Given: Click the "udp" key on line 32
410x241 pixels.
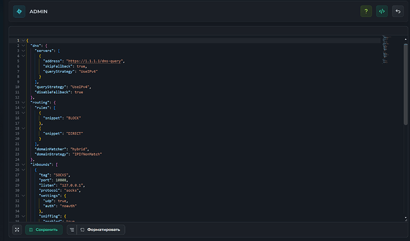Looking at the screenshot, I should [48, 201].
